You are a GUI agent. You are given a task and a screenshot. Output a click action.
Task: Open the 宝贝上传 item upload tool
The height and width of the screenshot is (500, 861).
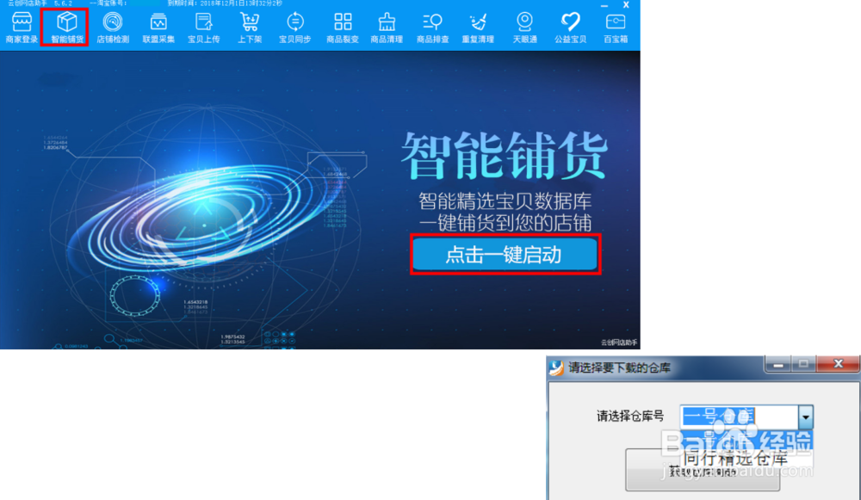pyautogui.click(x=204, y=28)
